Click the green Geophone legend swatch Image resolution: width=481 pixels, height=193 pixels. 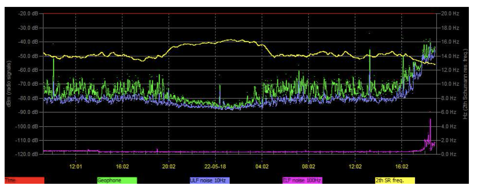(x=117, y=181)
